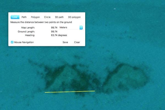Switch to the 3D path tab

coord(59,17)
